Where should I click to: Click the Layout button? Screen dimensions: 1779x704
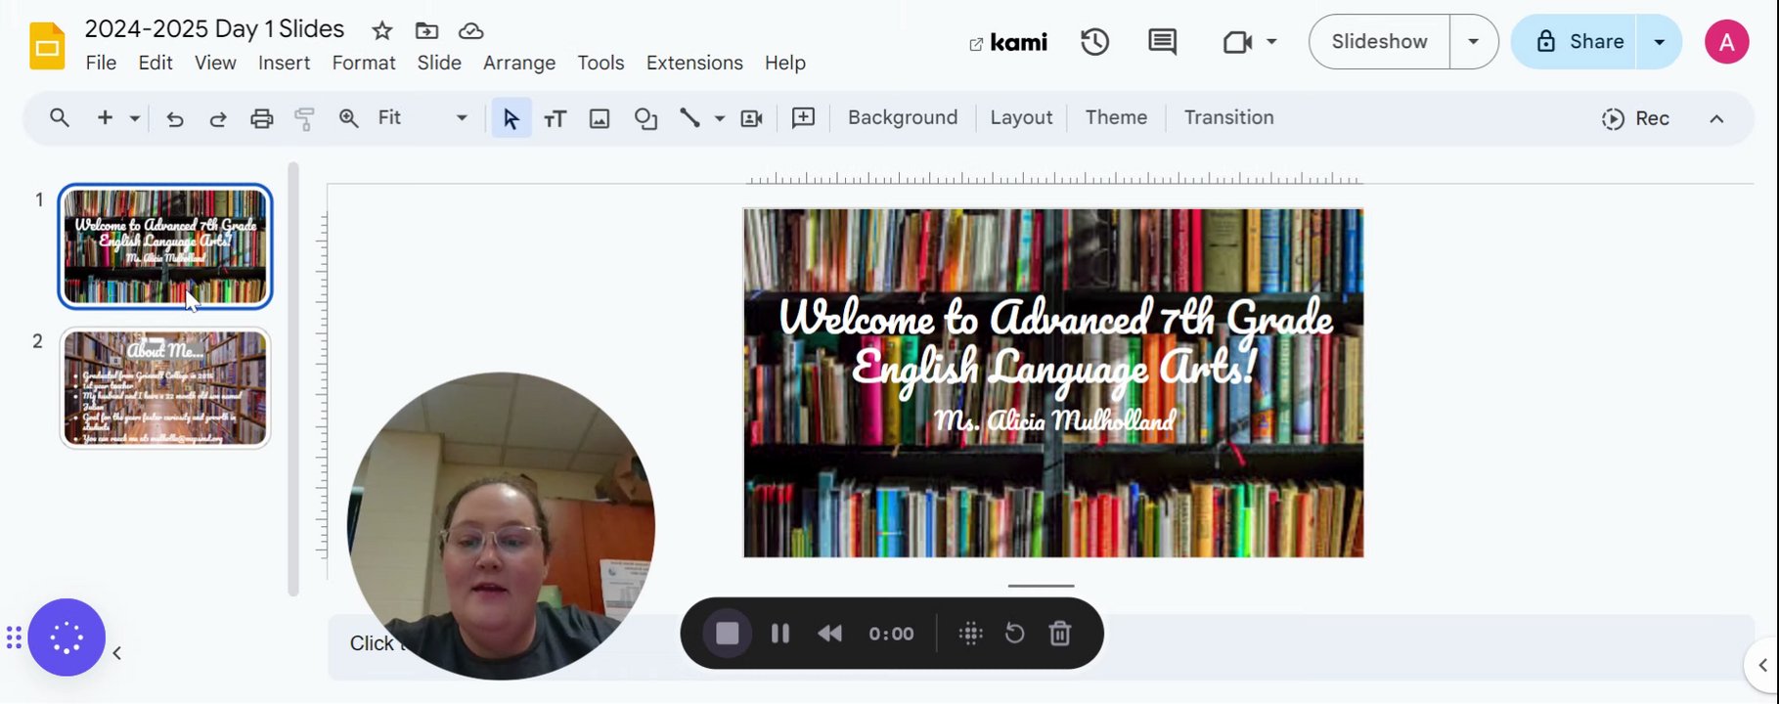[1021, 117]
